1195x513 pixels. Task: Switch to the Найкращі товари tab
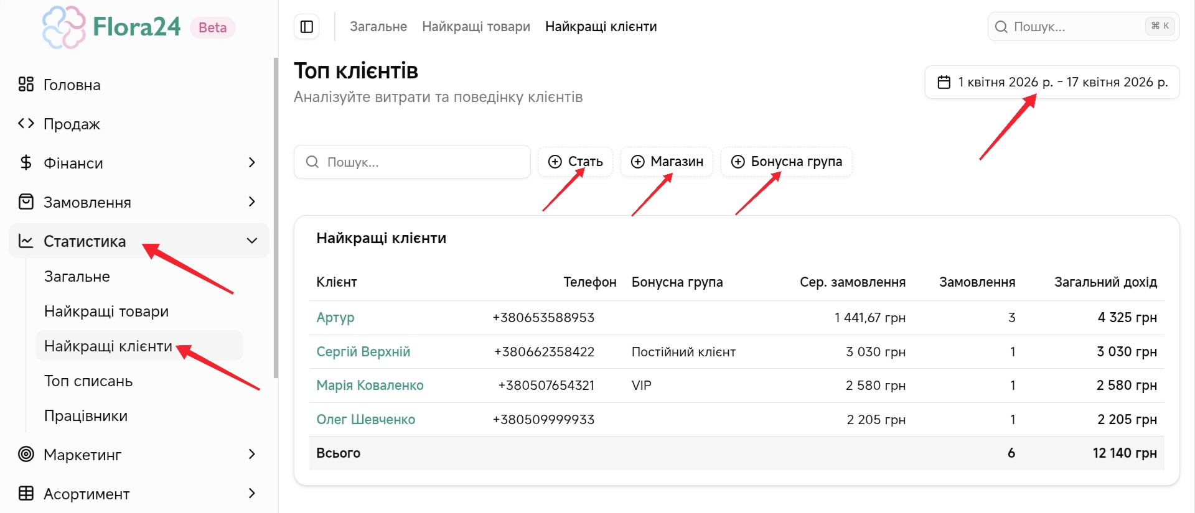point(476,27)
